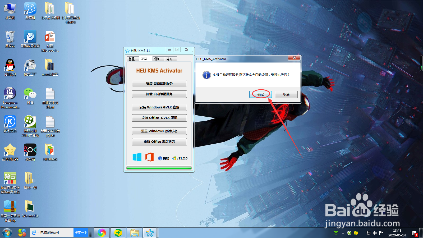Screen dimensions: 423x238
Task: Minimize the HEU KMS 11 window
Action: tap(170, 50)
